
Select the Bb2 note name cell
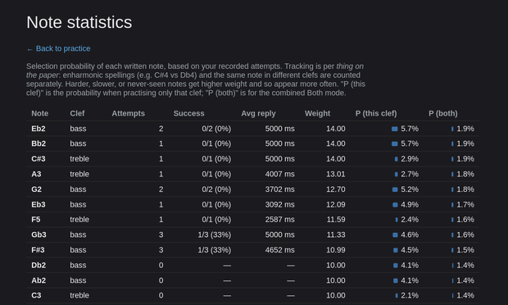pyautogui.click(x=39, y=143)
